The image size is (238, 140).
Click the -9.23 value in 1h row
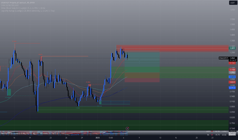click(x=217, y=135)
